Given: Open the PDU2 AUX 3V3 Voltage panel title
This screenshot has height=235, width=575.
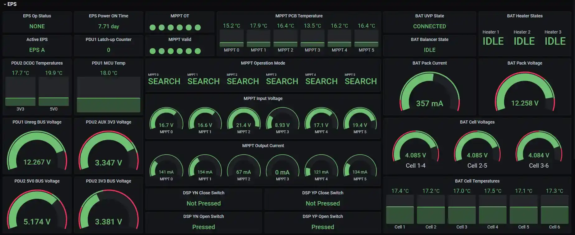Looking at the screenshot, I should pyautogui.click(x=109, y=122).
